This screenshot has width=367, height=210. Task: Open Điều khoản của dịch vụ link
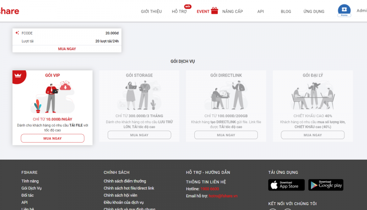click(124, 202)
